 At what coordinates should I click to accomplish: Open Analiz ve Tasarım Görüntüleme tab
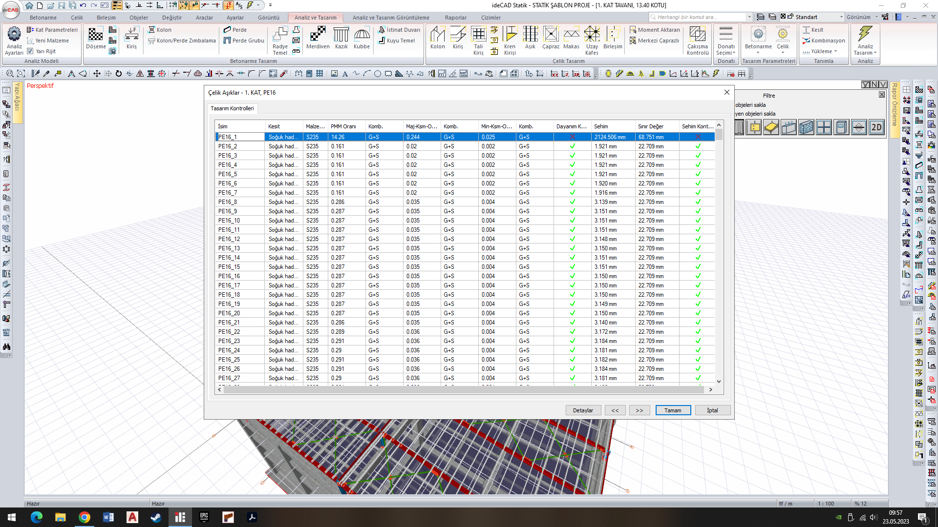pyautogui.click(x=391, y=18)
